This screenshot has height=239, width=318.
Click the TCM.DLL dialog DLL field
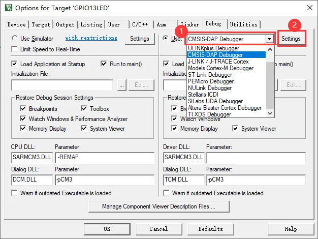(184, 180)
